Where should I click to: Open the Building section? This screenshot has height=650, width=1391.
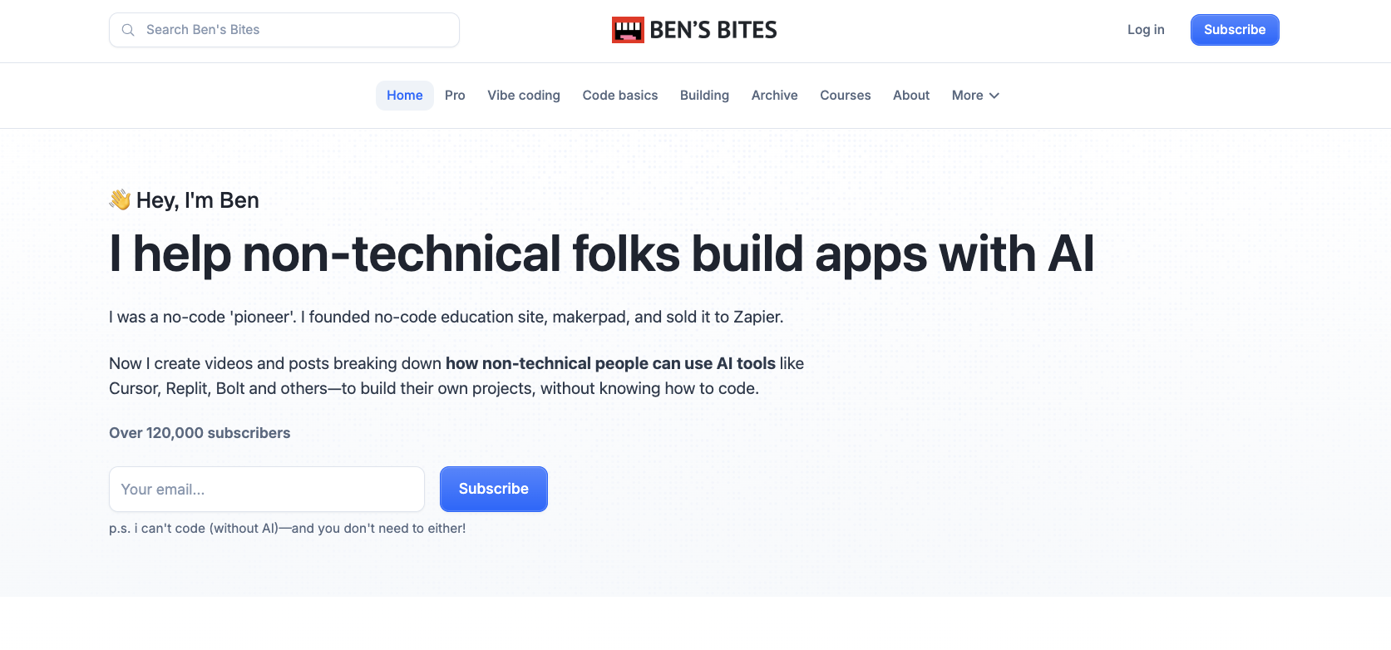tap(704, 96)
